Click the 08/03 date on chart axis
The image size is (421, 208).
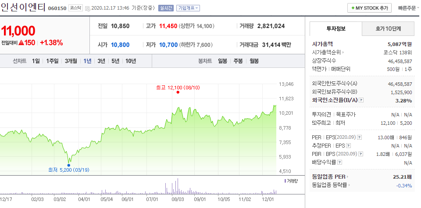tap(178, 199)
